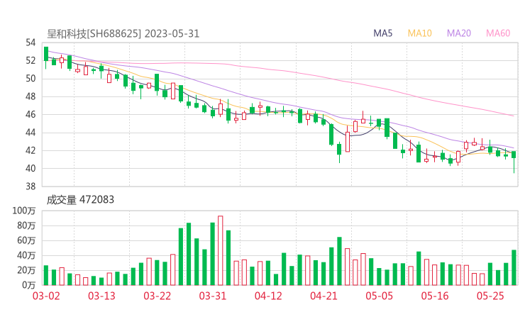The height and width of the screenshot is (312, 525).
Task: Select the MA10 legend label
Action: point(419,33)
